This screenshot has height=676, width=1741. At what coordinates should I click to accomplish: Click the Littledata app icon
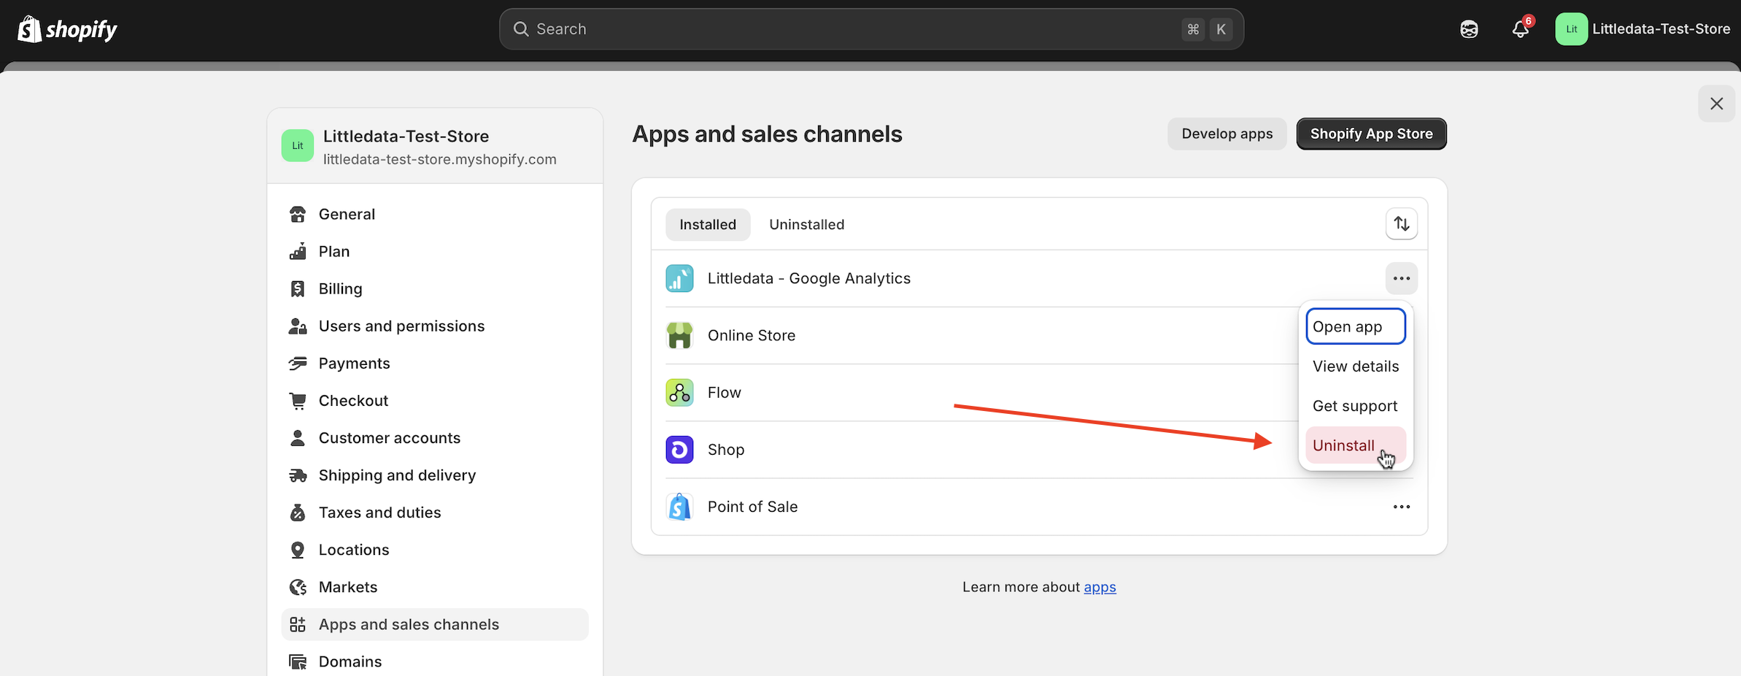[x=679, y=278]
